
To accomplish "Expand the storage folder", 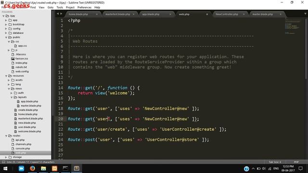I will pyautogui.click(x=6, y=157).
